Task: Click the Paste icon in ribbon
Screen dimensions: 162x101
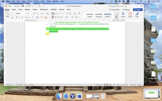Action: tap(7, 14)
